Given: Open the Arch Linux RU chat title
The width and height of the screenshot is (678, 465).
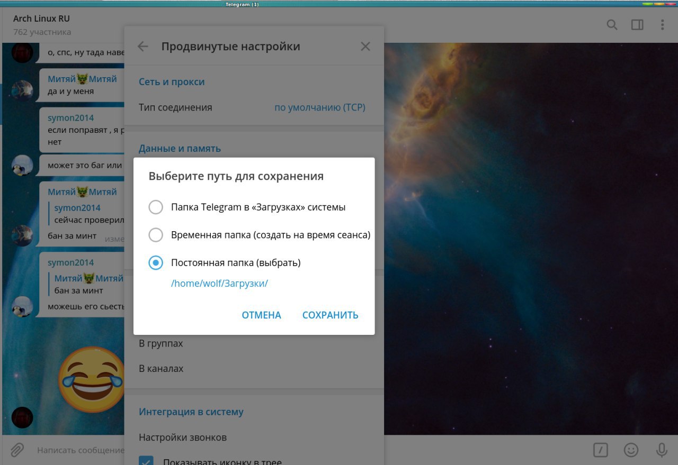Looking at the screenshot, I should [41, 19].
